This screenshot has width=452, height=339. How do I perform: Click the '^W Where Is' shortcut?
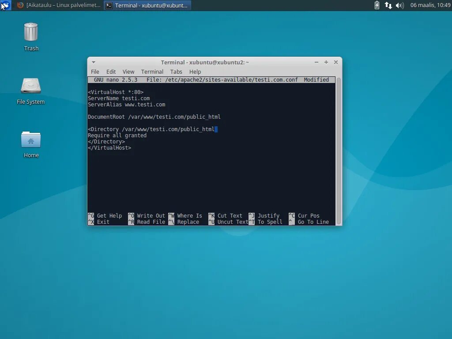185,215
